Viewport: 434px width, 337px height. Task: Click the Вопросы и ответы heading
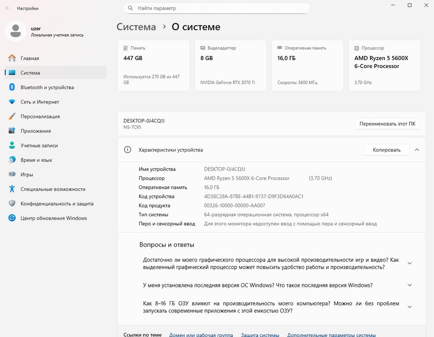(166, 245)
